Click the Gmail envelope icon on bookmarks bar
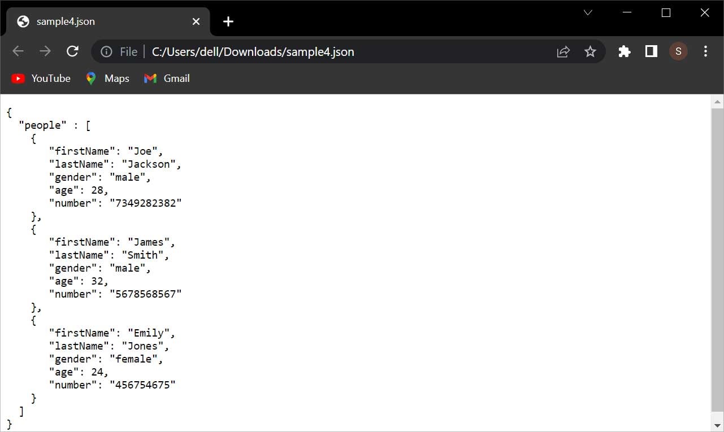Viewport: 724px width, 432px height. 150,78
